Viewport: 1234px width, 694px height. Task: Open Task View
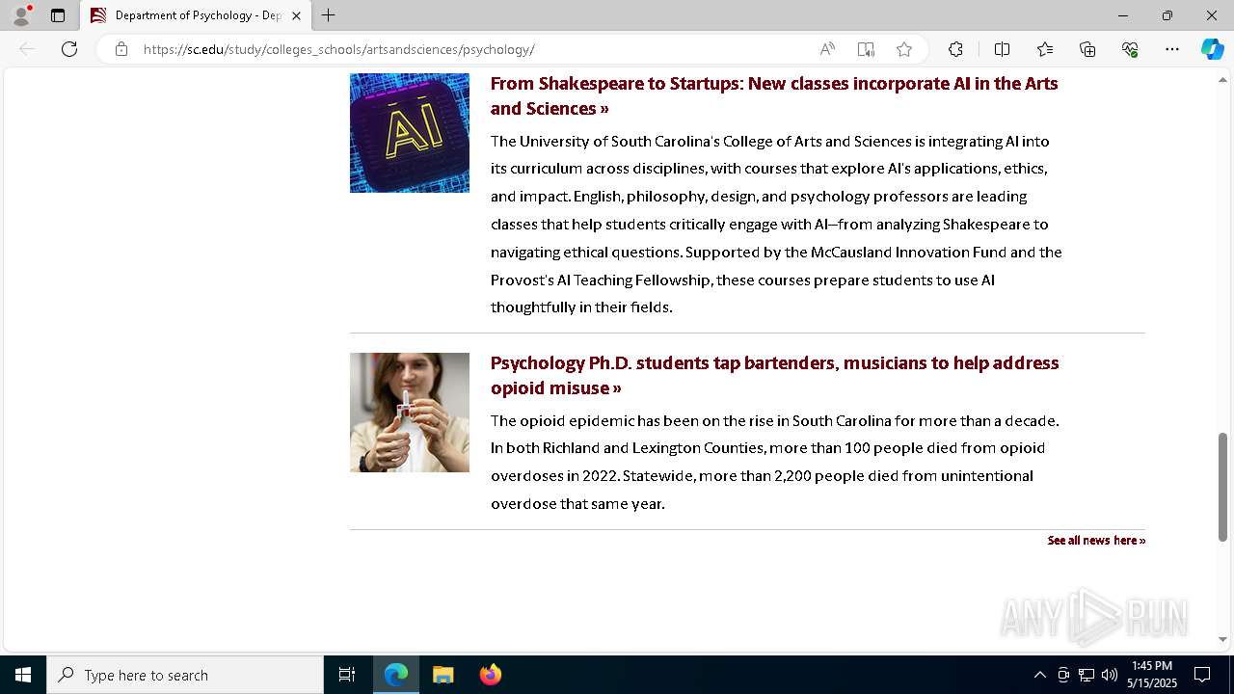point(347,675)
